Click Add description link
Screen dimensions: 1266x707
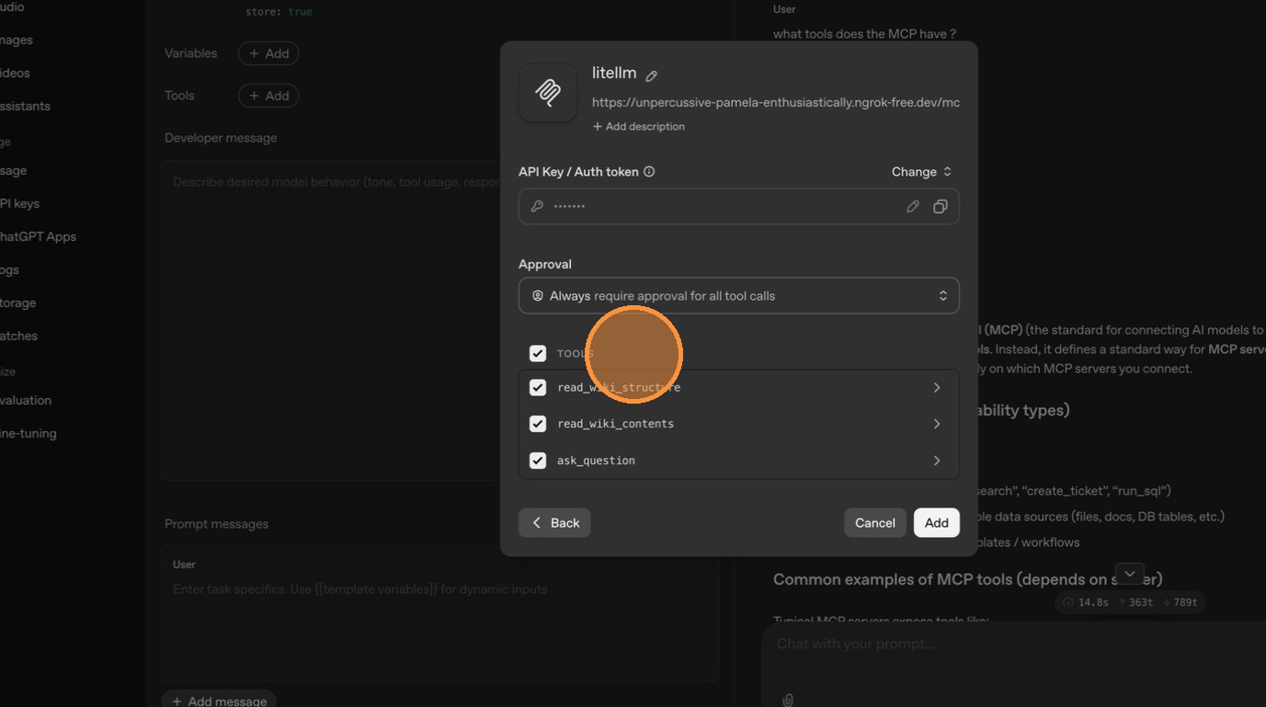(639, 127)
